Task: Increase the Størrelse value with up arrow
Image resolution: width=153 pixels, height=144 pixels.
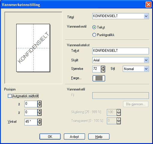Action: (x=103, y=67)
